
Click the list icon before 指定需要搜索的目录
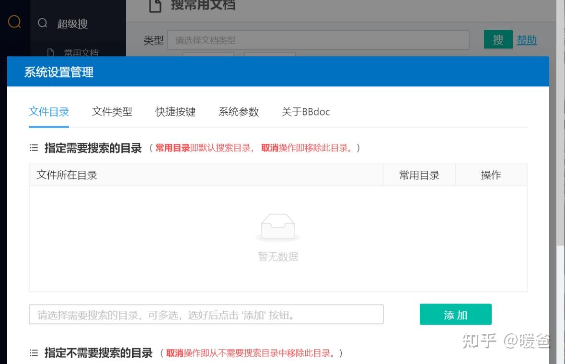pos(34,147)
